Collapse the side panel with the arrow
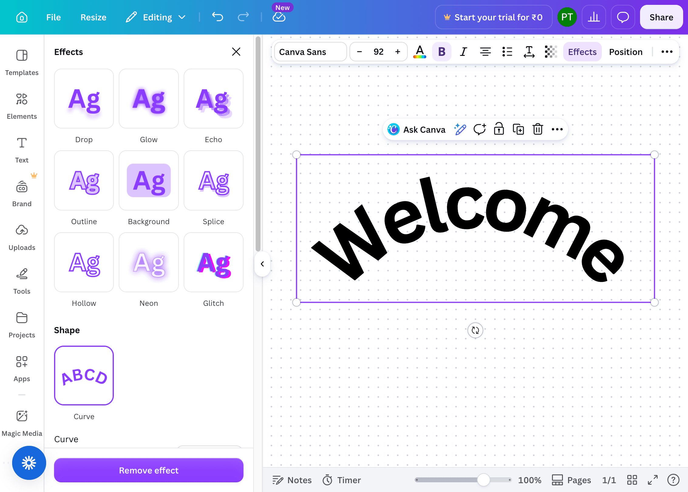This screenshot has height=492, width=688. [x=262, y=264]
